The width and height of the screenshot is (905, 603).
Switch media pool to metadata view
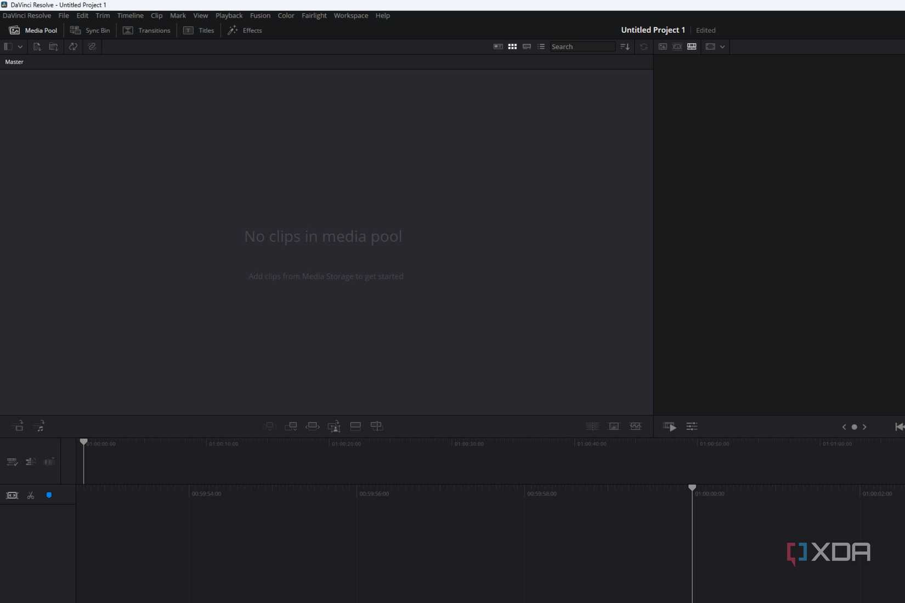click(498, 47)
